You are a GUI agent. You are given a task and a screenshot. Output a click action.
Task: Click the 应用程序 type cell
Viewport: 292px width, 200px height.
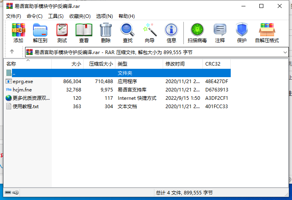coord(127,82)
